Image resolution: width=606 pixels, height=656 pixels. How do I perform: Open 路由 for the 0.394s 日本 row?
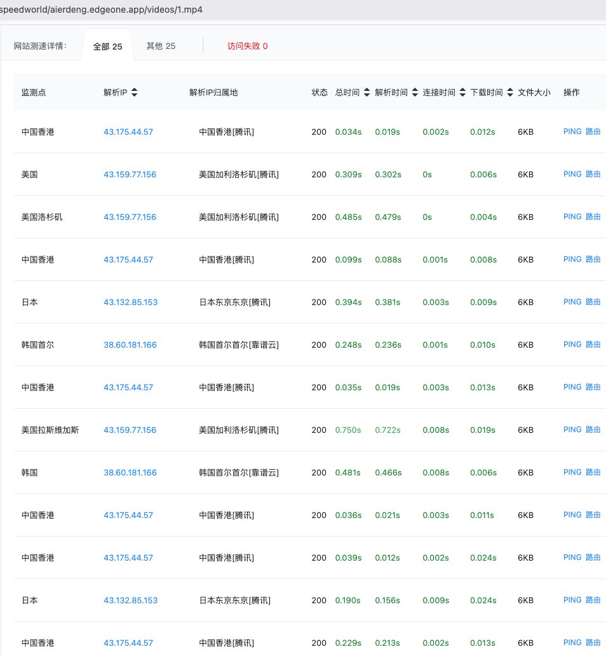(593, 302)
